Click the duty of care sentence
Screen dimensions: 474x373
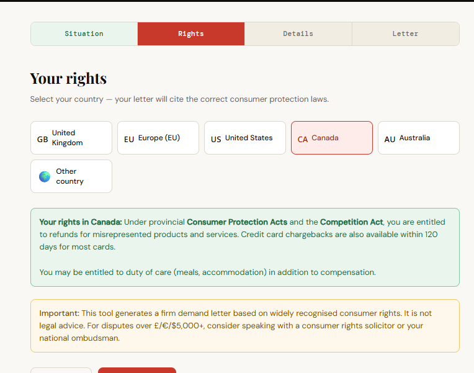[x=207, y=272]
